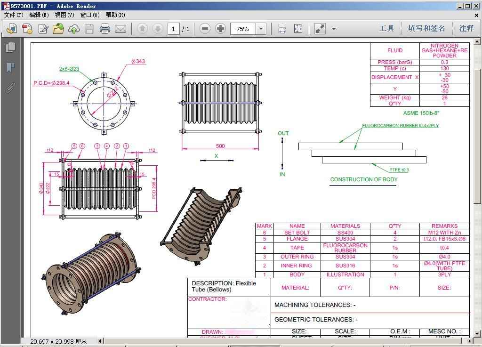The width and height of the screenshot is (482, 347).
Task: Open the 工具 pane
Action: 386,29
